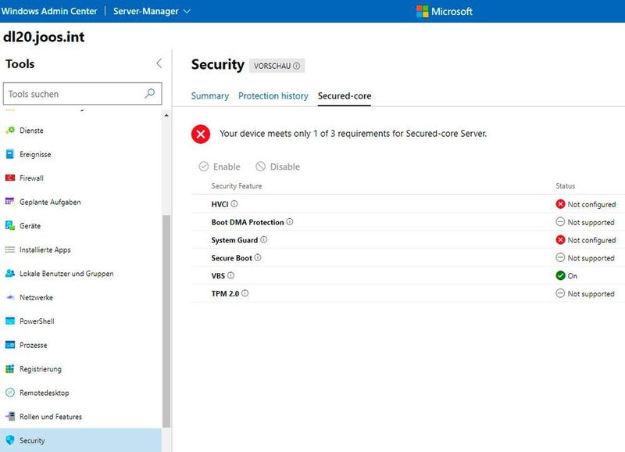Click Boot DMA Protection Not supported status

[x=585, y=222]
